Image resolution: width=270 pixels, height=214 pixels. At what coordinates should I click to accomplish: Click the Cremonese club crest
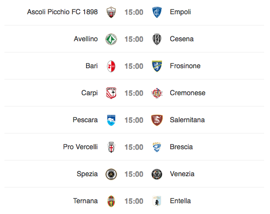157,93
